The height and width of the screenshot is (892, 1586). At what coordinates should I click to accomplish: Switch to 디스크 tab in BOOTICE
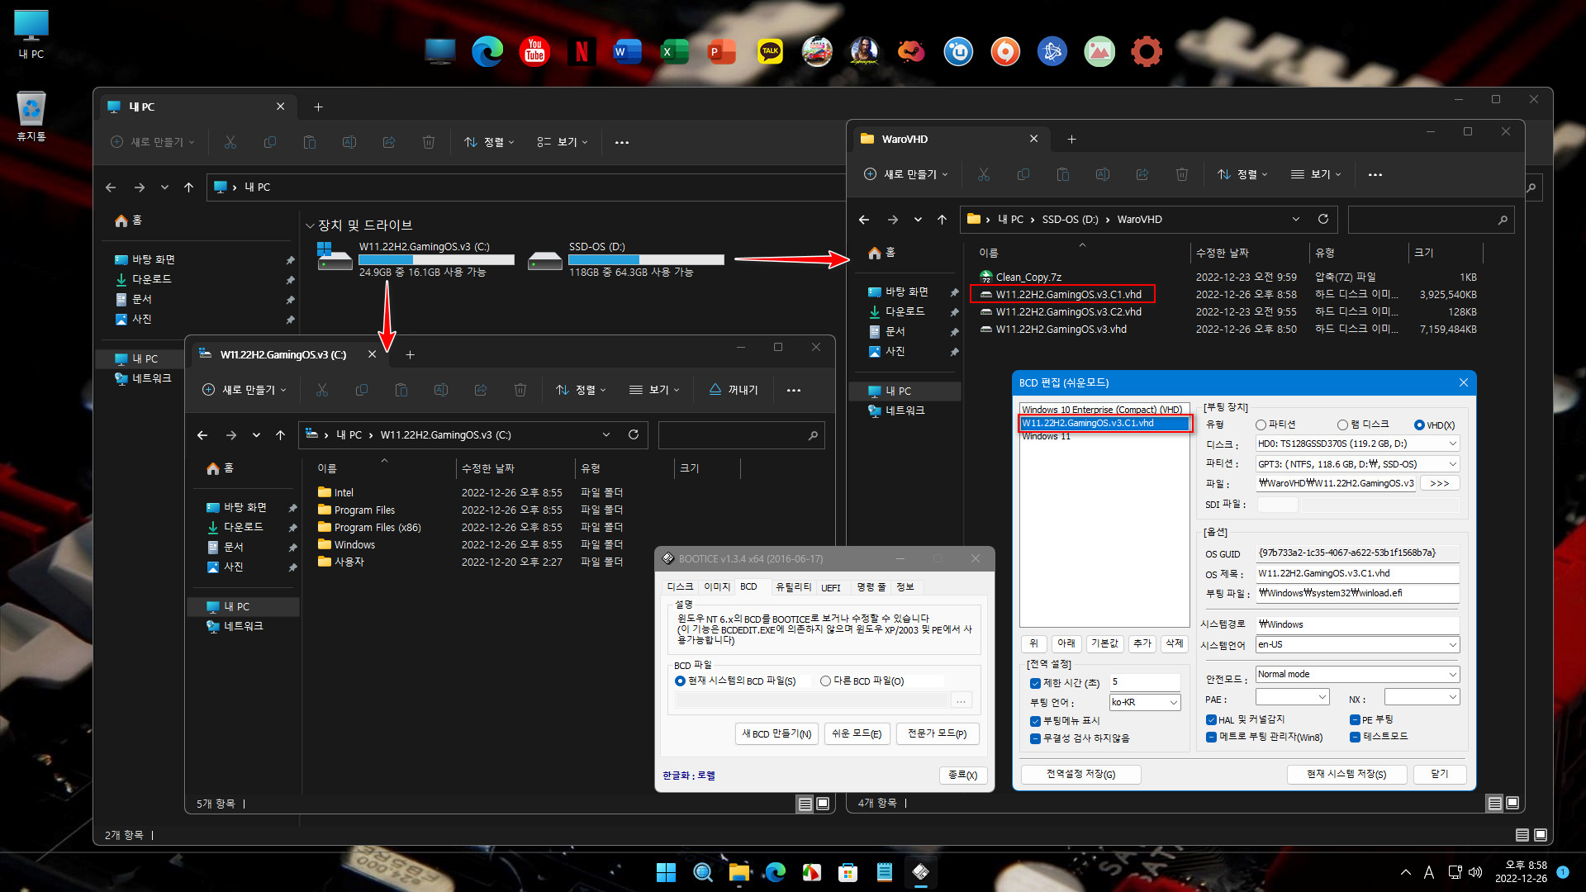coord(680,586)
